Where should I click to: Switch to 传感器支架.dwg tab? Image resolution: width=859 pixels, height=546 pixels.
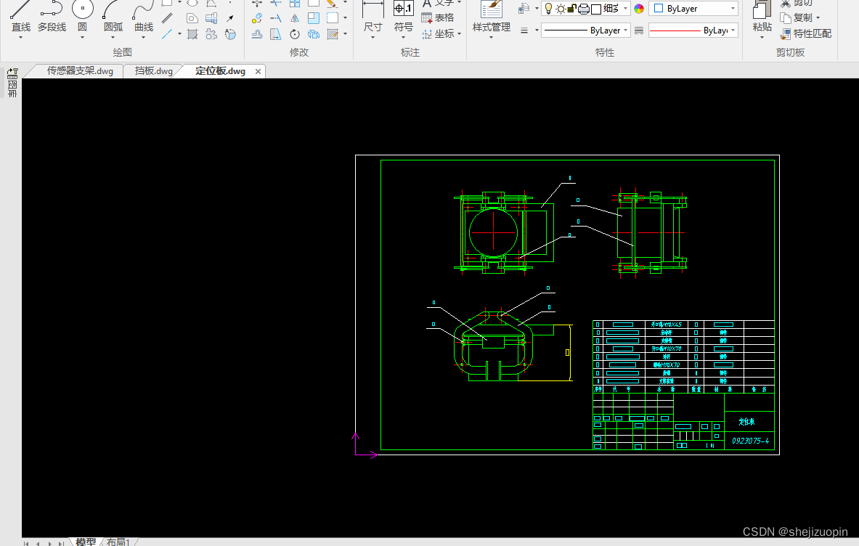pyautogui.click(x=79, y=71)
